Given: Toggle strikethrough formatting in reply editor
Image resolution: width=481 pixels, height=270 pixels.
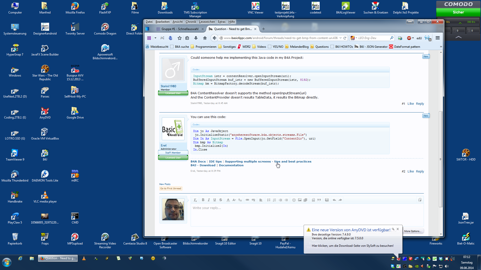Looking at the screenshot, I should point(220,200).
